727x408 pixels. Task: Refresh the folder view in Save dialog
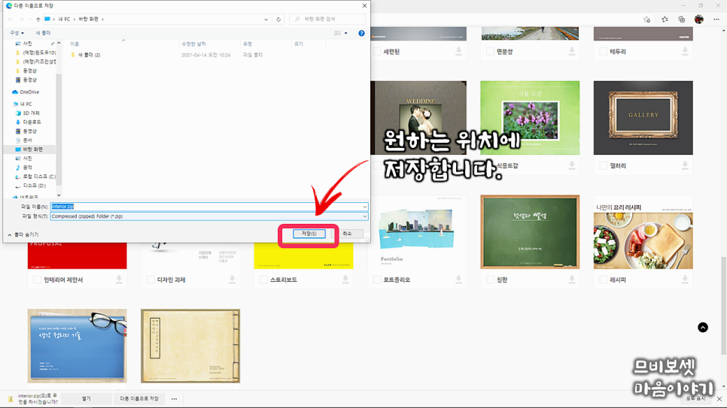tap(278, 20)
